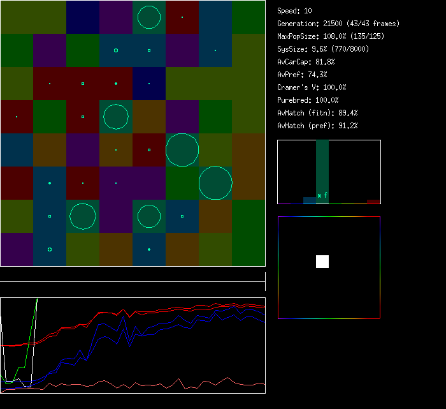The image size is (446, 409).
Task: Select the large circle in the fourth grid row
Action: (116, 117)
